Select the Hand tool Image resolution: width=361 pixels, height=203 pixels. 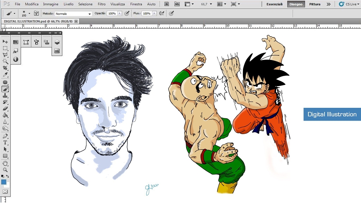5,163
